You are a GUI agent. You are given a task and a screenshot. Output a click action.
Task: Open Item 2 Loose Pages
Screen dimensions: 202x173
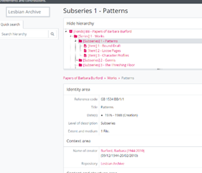coord(104,50)
